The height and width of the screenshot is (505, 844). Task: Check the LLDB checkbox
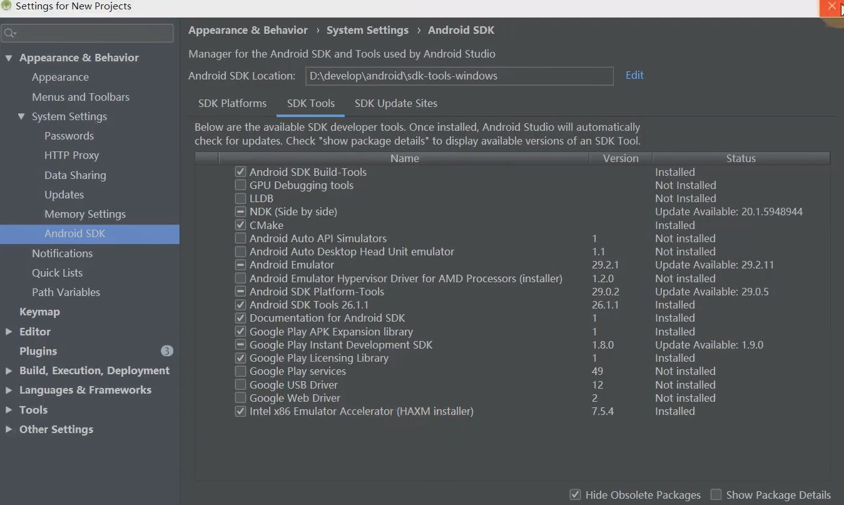pyautogui.click(x=240, y=198)
